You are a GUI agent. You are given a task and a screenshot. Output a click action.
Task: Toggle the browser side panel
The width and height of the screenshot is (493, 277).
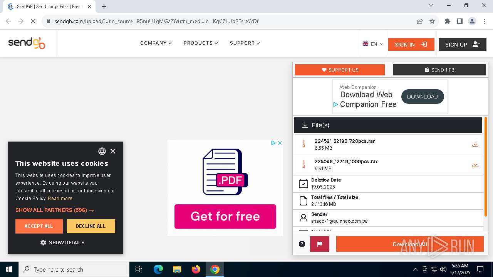coord(460,21)
